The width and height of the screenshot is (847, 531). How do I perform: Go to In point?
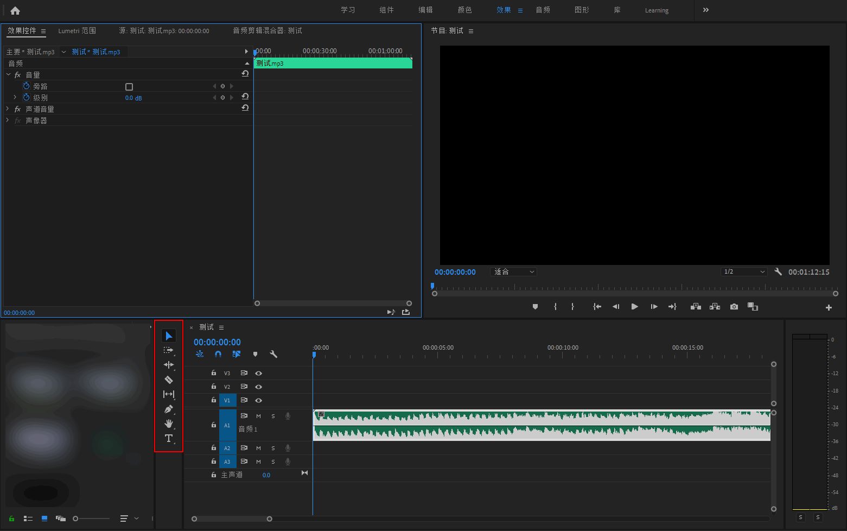coord(597,307)
